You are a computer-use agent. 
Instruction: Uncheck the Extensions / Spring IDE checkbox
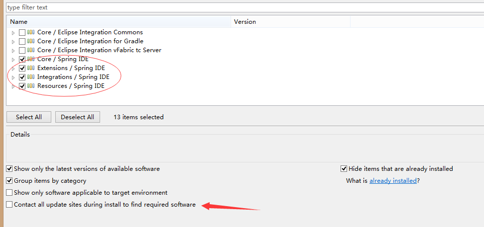(22, 68)
